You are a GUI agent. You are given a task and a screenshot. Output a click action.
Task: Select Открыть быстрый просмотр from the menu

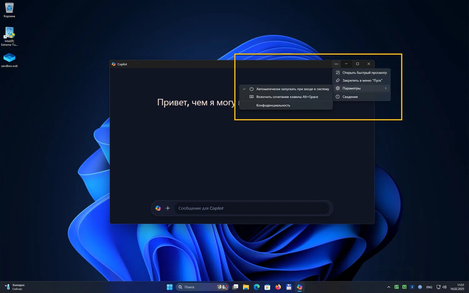pyautogui.click(x=361, y=73)
